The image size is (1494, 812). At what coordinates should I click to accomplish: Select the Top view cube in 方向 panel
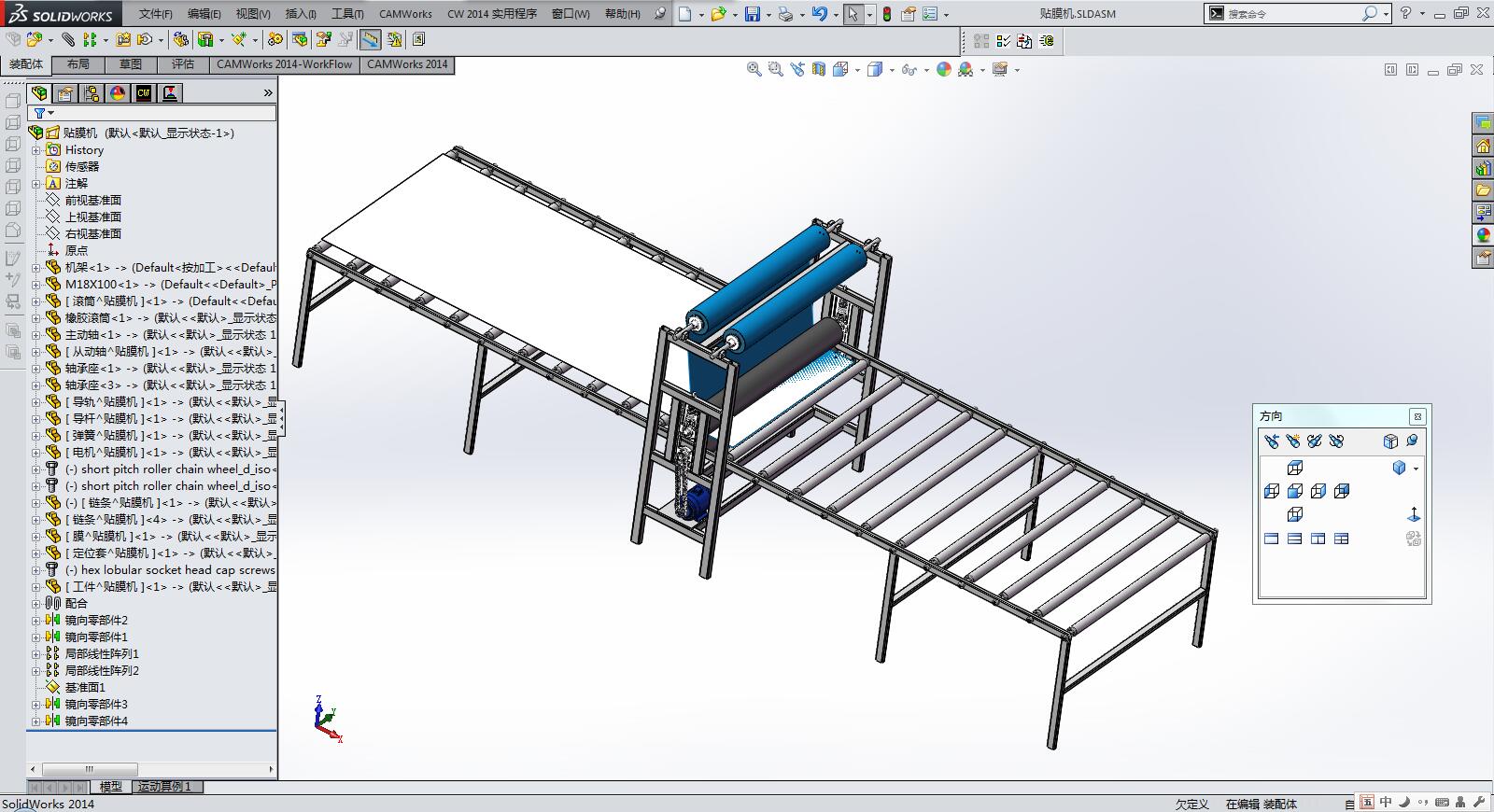[1294, 468]
